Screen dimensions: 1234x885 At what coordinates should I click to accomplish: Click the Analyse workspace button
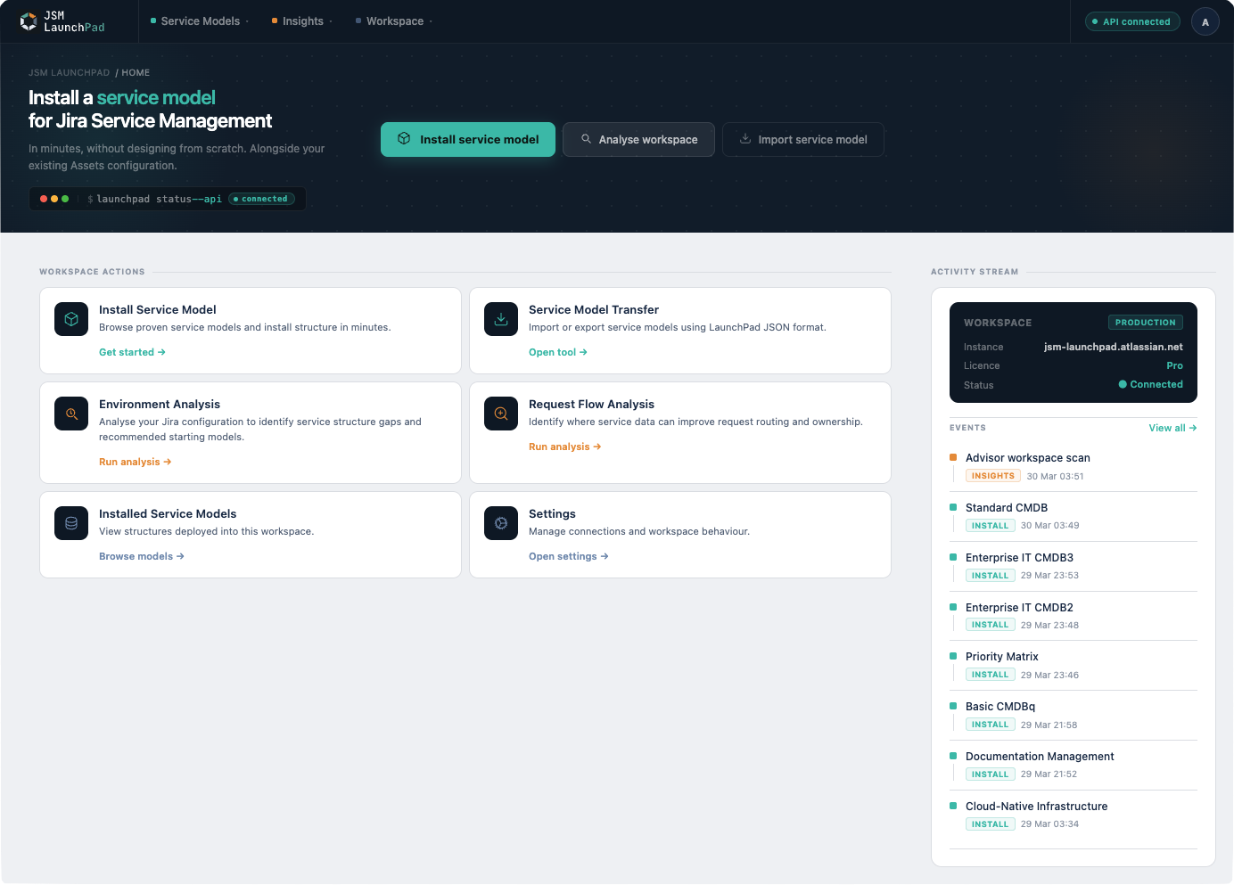click(x=638, y=139)
